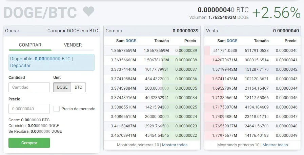Click the Venta header price 0.00000040
Viewport: 304px width, 155px height.
pyautogui.click(x=286, y=31)
